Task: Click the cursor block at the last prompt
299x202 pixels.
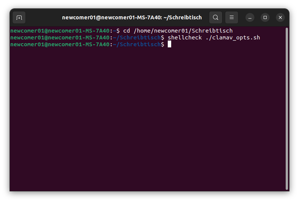Action: (169, 44)
